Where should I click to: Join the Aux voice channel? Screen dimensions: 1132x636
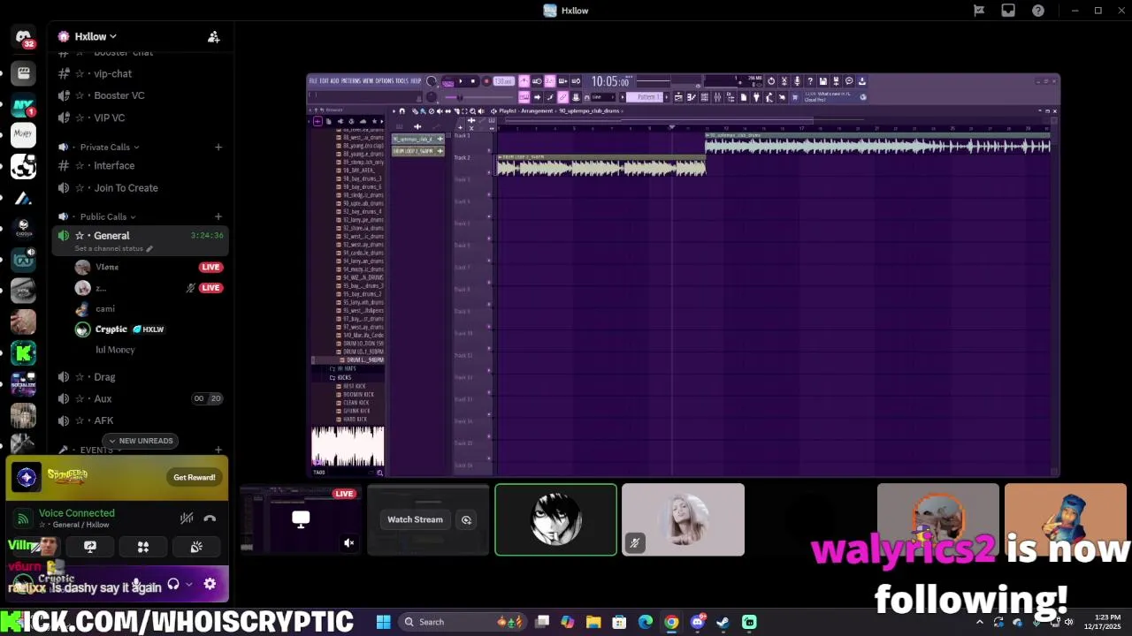103,398
